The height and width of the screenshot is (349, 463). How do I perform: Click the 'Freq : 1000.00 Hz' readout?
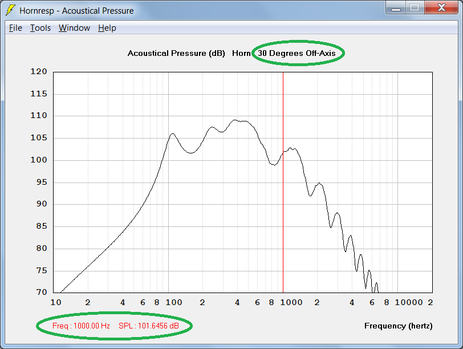point(81,326)
